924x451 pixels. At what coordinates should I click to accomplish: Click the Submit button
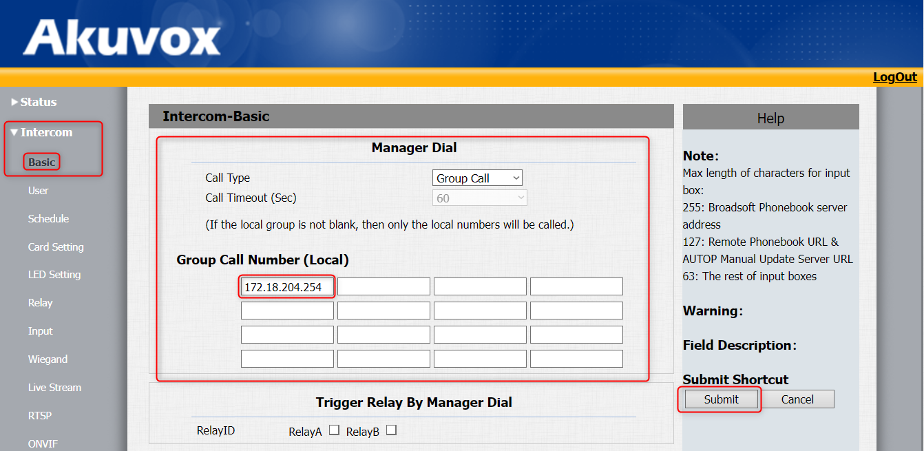(x=721, y=399)
